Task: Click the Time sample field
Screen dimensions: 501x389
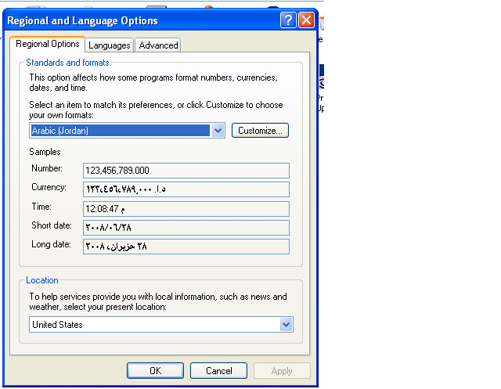Action: point(186,209)
